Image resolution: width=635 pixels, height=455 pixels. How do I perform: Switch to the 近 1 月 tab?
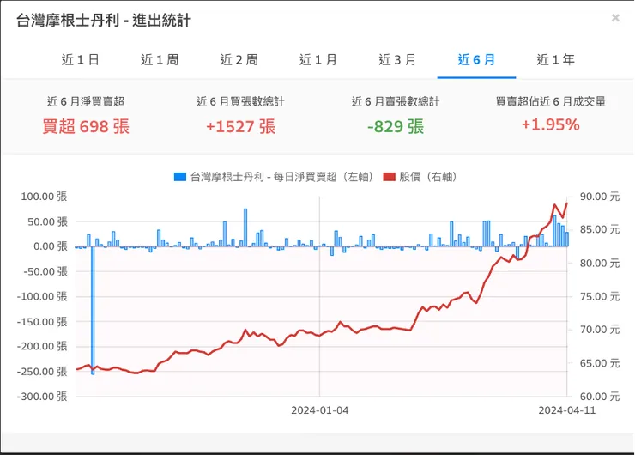click(318, 60)
